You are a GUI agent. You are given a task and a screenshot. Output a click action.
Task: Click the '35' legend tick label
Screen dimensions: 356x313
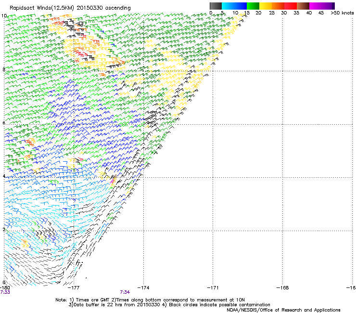tap(296, 13)
